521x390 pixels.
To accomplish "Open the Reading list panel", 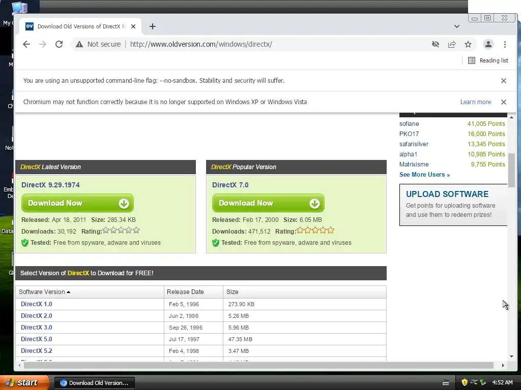I will 488,60.
